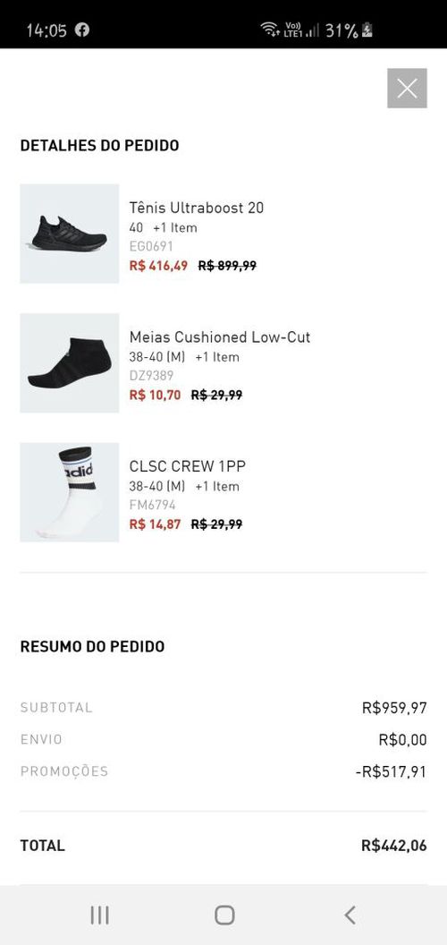Viewport: 447px width, 945px height.
Task: Tap the Facebook notification icon in status bar
Action: coord(82,30)
